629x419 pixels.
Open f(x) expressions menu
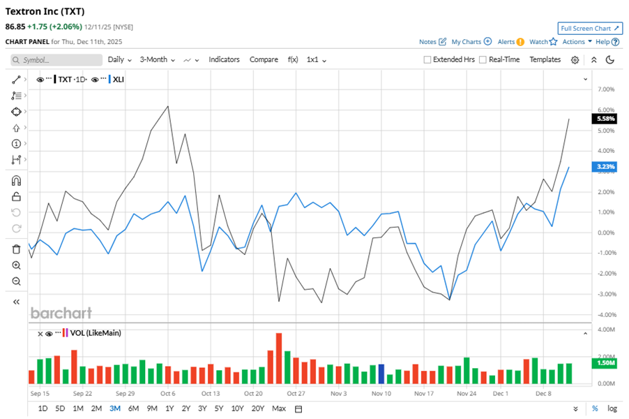pos(293,59)
